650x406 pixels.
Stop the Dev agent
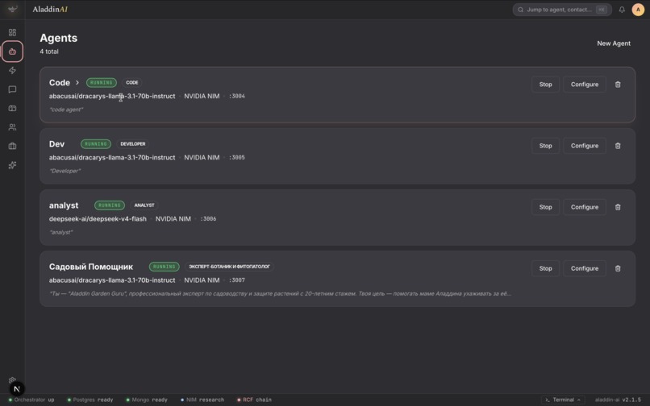pyautogui.click(x=545, y=146)
